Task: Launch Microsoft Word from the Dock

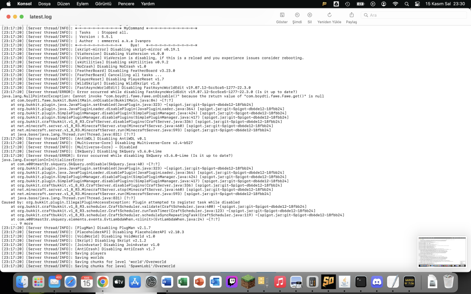Action: click(x=167, y=282)
